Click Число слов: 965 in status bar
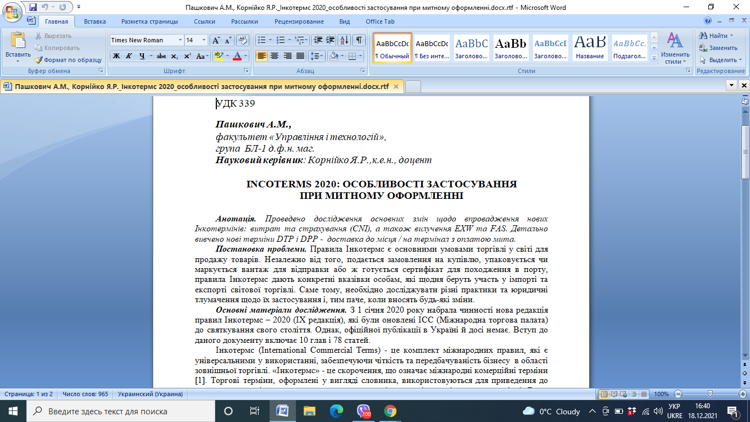Image resolution: width=750 pixels, height=422 pixels. click(x=85, y=394)
